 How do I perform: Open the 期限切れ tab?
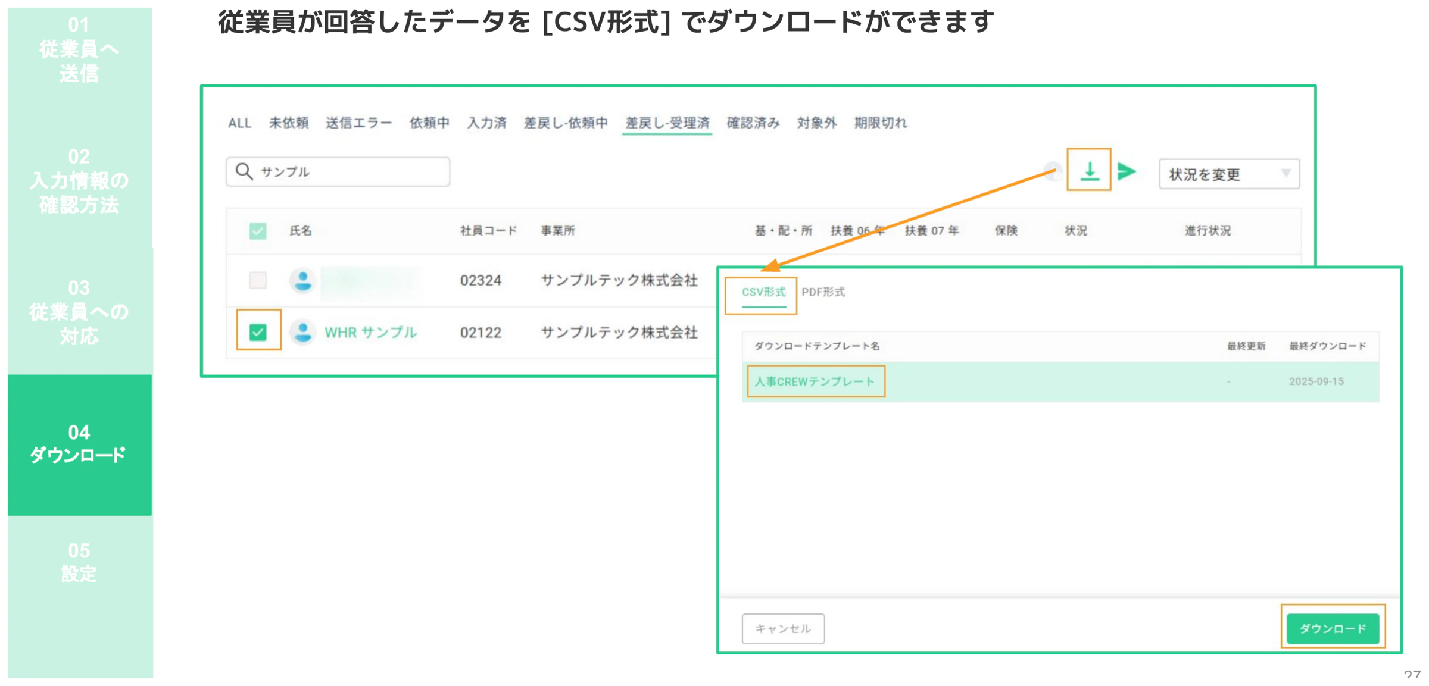click(x=881, y=123)
